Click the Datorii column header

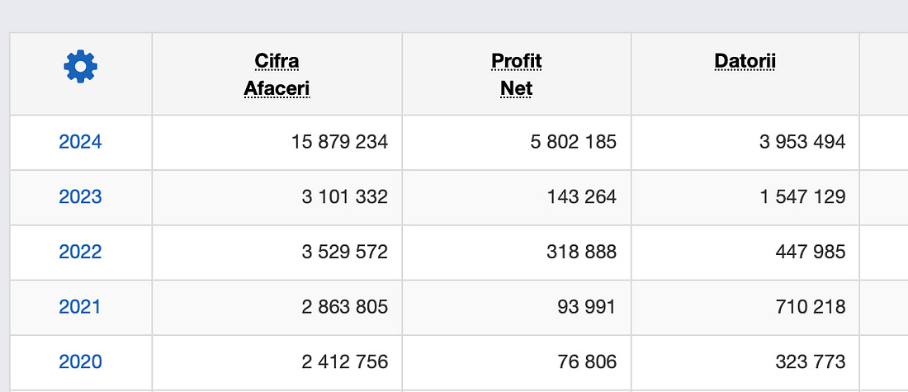click(x=745, y=61)
